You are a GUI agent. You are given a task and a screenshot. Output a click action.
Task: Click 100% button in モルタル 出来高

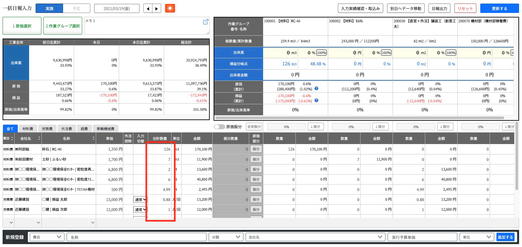pos(386,53)
